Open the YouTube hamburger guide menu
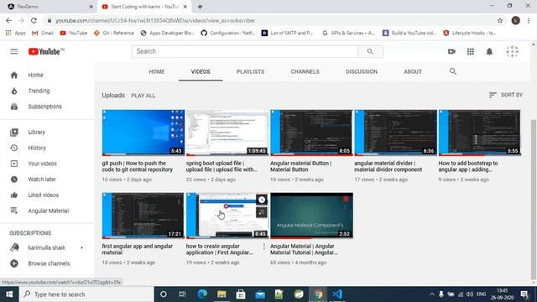This screenshot has width=537, height=302. [14, 51]
